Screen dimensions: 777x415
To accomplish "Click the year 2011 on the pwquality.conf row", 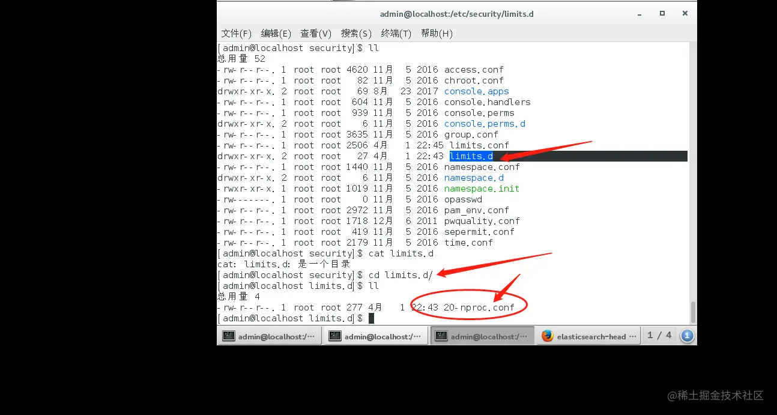I will pyautogui.click(x=428, y=221).
